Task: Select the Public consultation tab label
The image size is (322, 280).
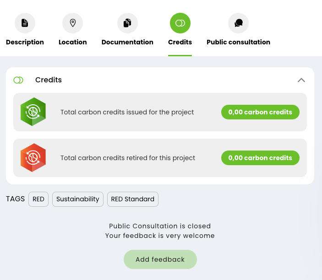Action: click(x=239, y=42)
